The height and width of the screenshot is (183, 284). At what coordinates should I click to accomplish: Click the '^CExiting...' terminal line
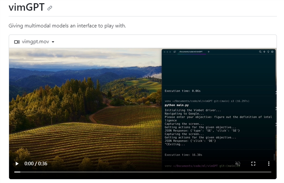(175, 144)
